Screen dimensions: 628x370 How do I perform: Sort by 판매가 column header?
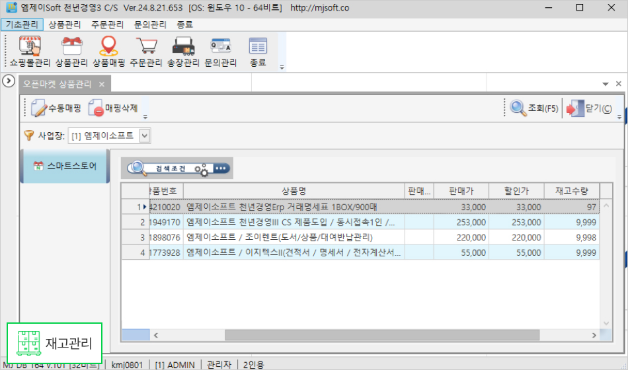coord(461,191)
